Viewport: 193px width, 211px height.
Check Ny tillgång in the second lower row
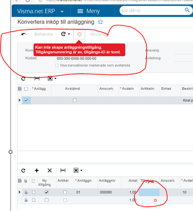pyautogui.click(x=47, y=200)
